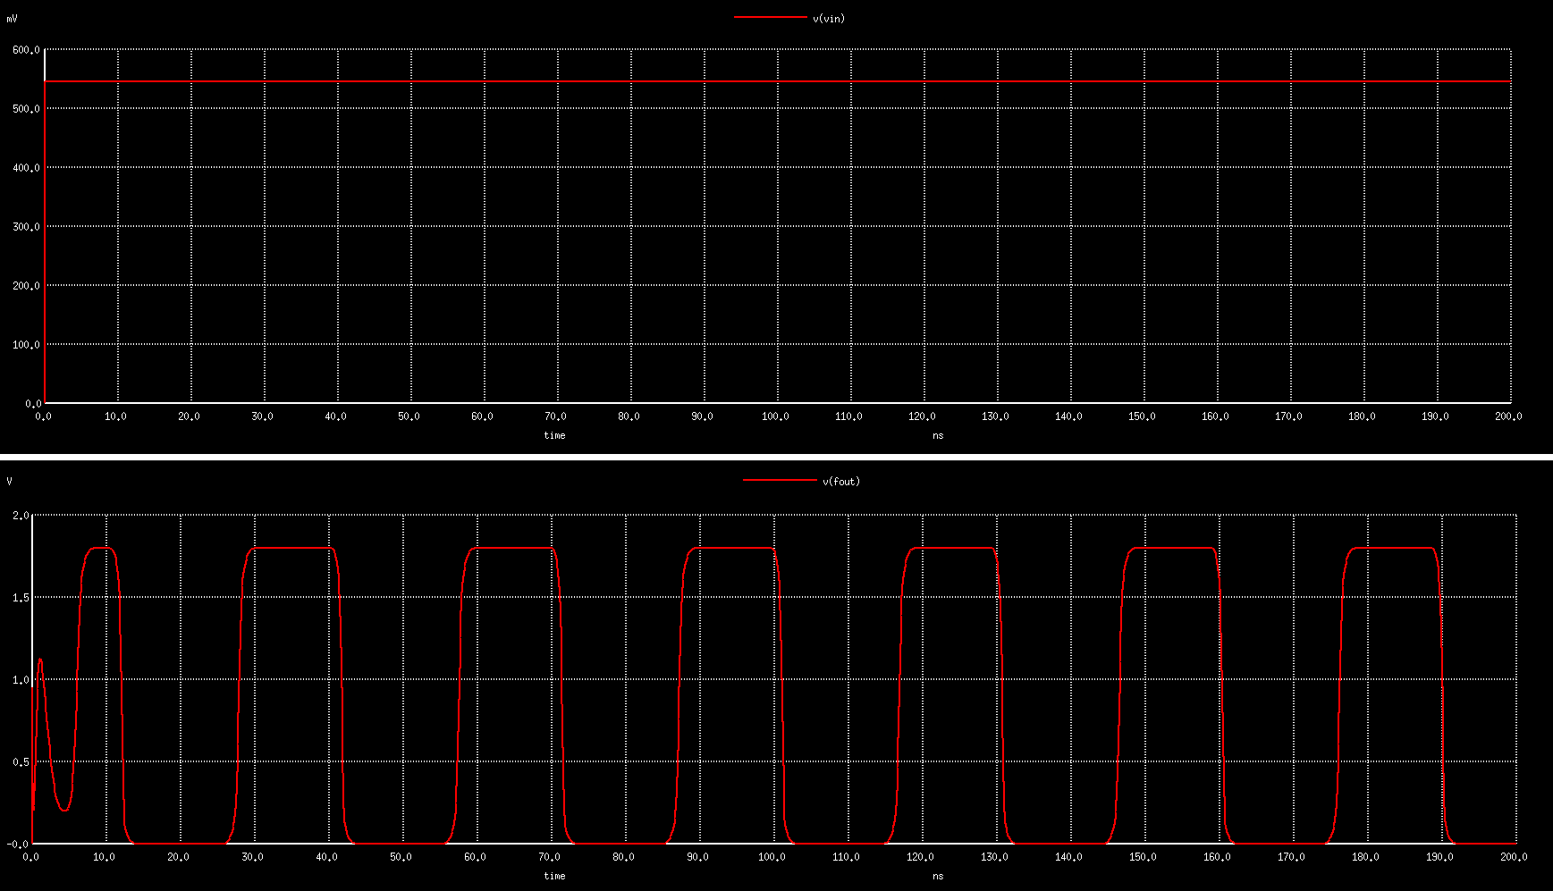Viewport: 1553px width, 891px height.
Task: Click the 10.0 time tick under vin plot
Action: (x=115, y=416)
